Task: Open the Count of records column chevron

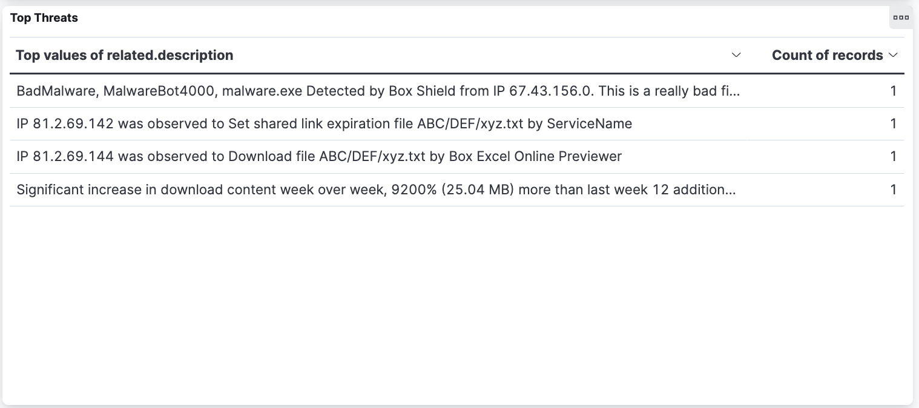Action: (892, 55)
